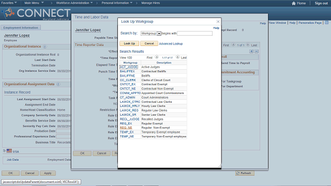Select the CT_ADMIN workgroup link
Screen dimensions: 331x186
pyautogui.click(x=127, y=98)
